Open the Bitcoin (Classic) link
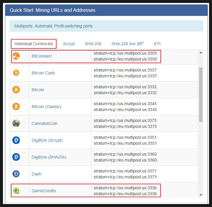The image size is (212, 207). [x=47, y=107]
